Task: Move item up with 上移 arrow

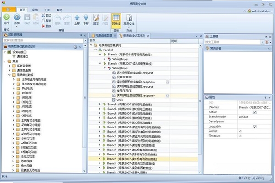Action: point(77,17)
